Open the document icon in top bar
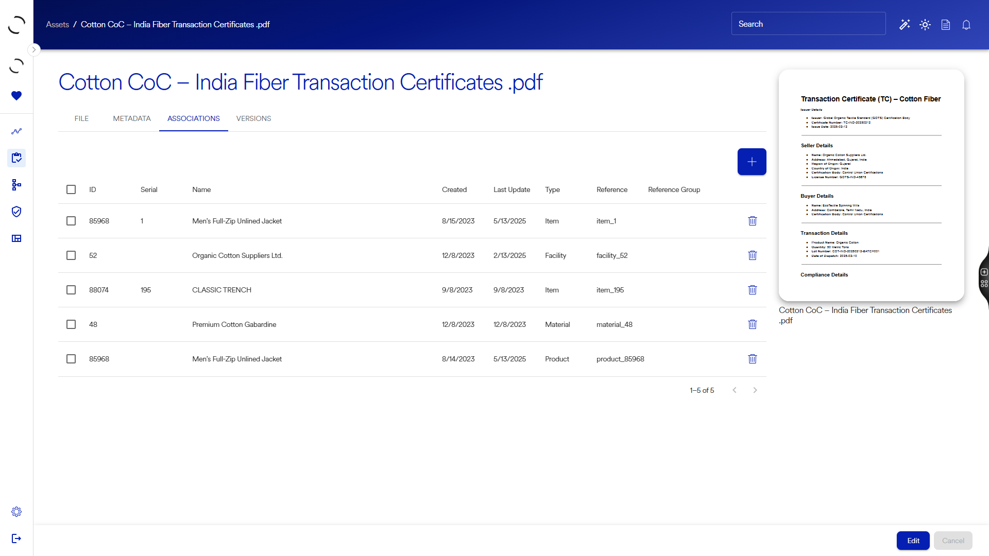The image size is (989, 556). (x=946, y=25)
